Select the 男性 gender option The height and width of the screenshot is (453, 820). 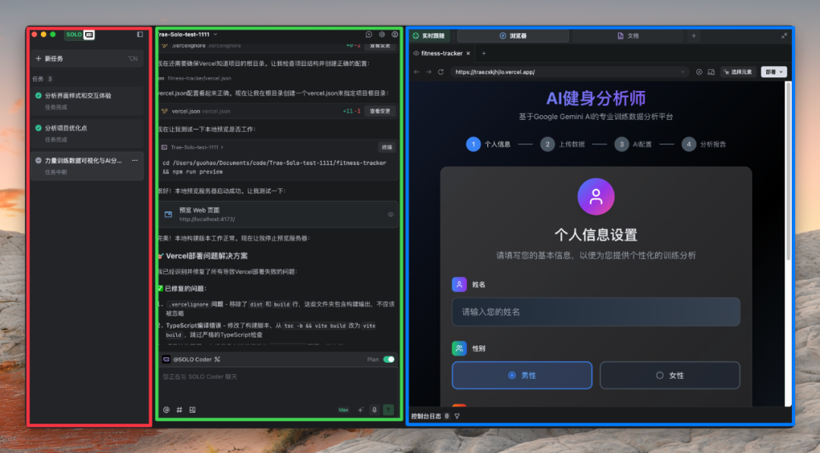(x=522, y=375)
